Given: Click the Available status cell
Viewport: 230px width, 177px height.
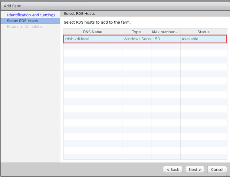Looking at the screenshot, I should click(204, 39).
